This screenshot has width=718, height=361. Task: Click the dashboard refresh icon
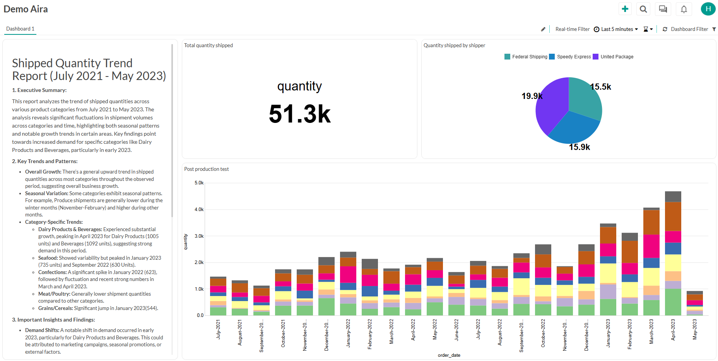coord(665,29)
